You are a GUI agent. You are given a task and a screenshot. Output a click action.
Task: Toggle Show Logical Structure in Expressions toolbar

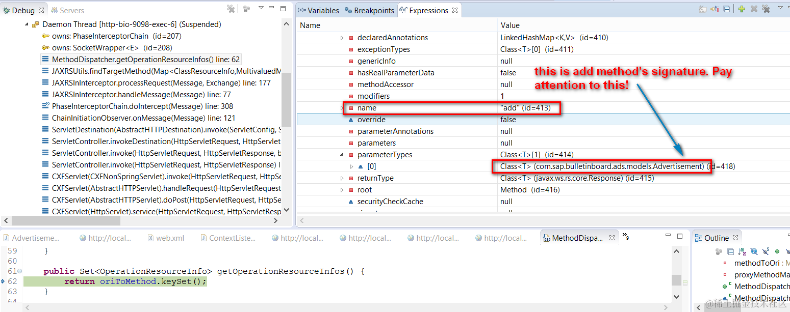pyautogui.click(x=715, y=9)
